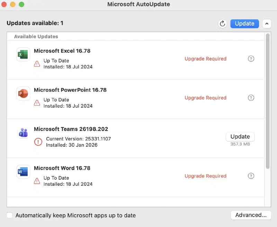Screen dimensions: 277x227
Task: Click Up To Date under Excel
Action: coord(56,60)
